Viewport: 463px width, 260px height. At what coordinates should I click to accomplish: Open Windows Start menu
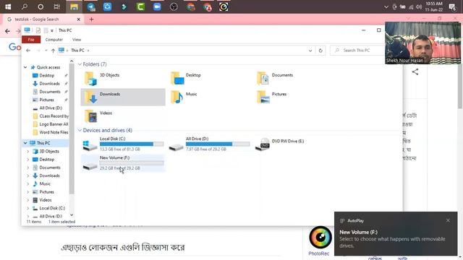pyautogui.click(x=8, y=6)
